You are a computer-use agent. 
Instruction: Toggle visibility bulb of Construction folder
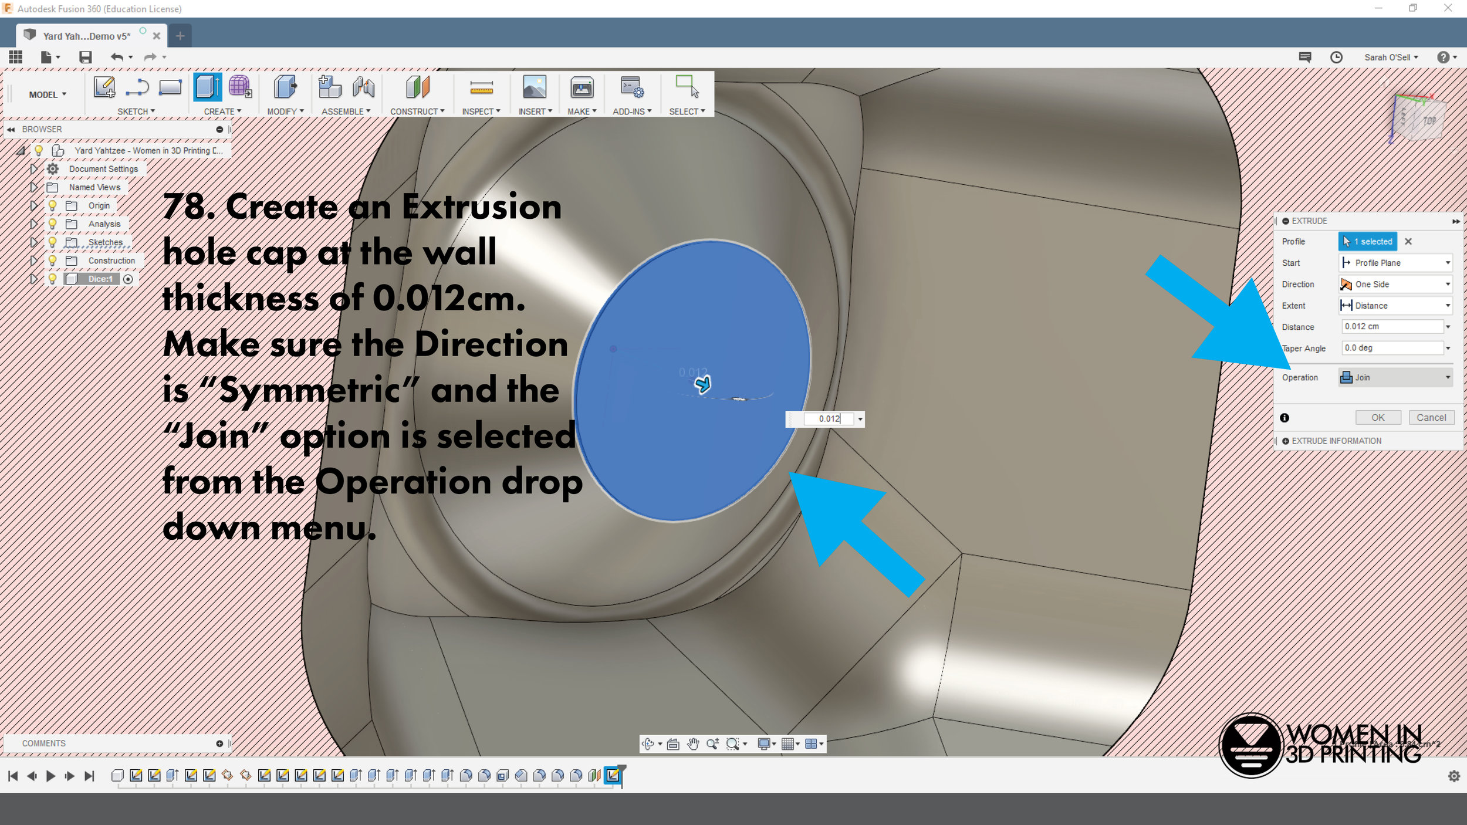click(52, 260)
